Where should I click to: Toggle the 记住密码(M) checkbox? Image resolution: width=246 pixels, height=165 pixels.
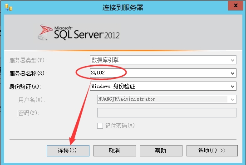[x=100, y=126]
